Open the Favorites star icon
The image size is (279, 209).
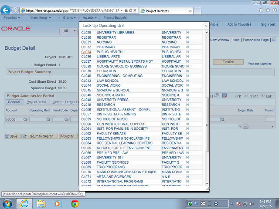[268, 10]
